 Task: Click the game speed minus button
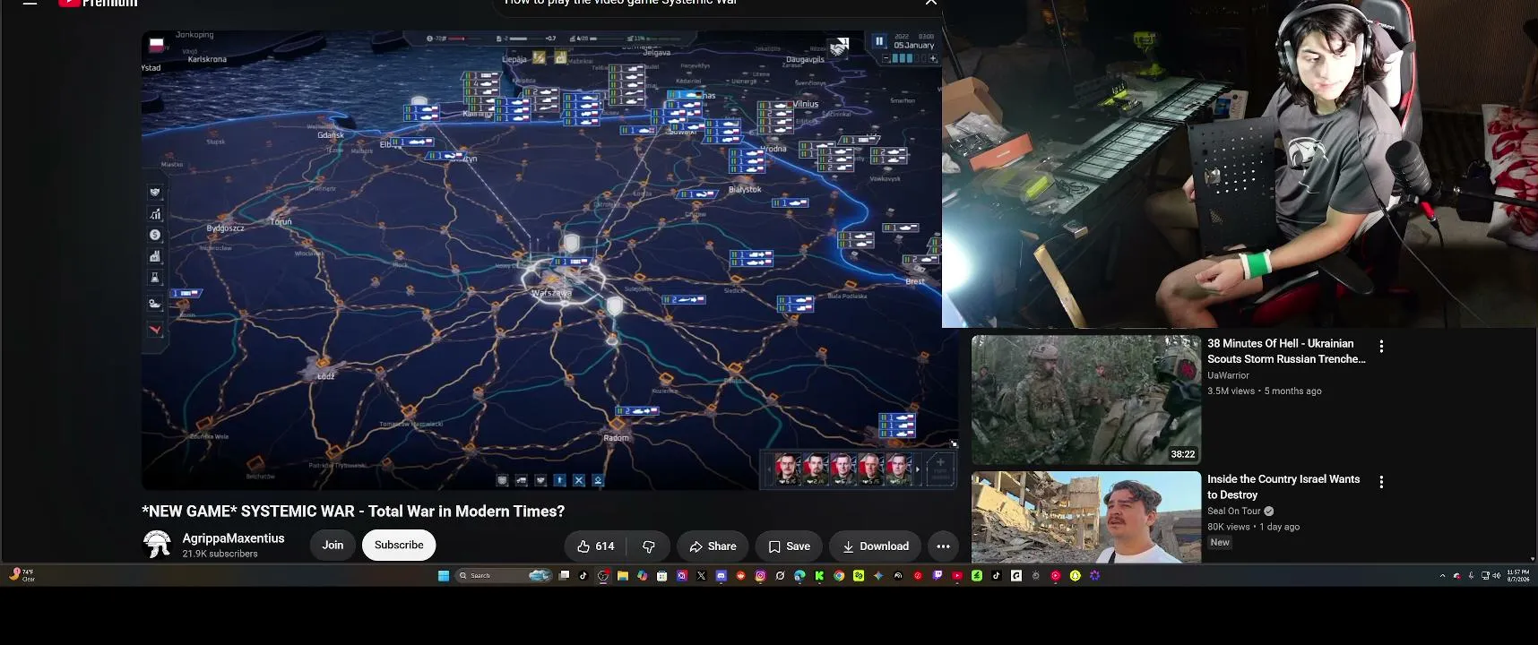886,58
